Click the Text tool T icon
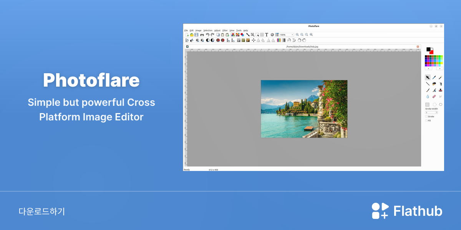The height and width of the screenshot is (230, 461). tap(267, 34)
